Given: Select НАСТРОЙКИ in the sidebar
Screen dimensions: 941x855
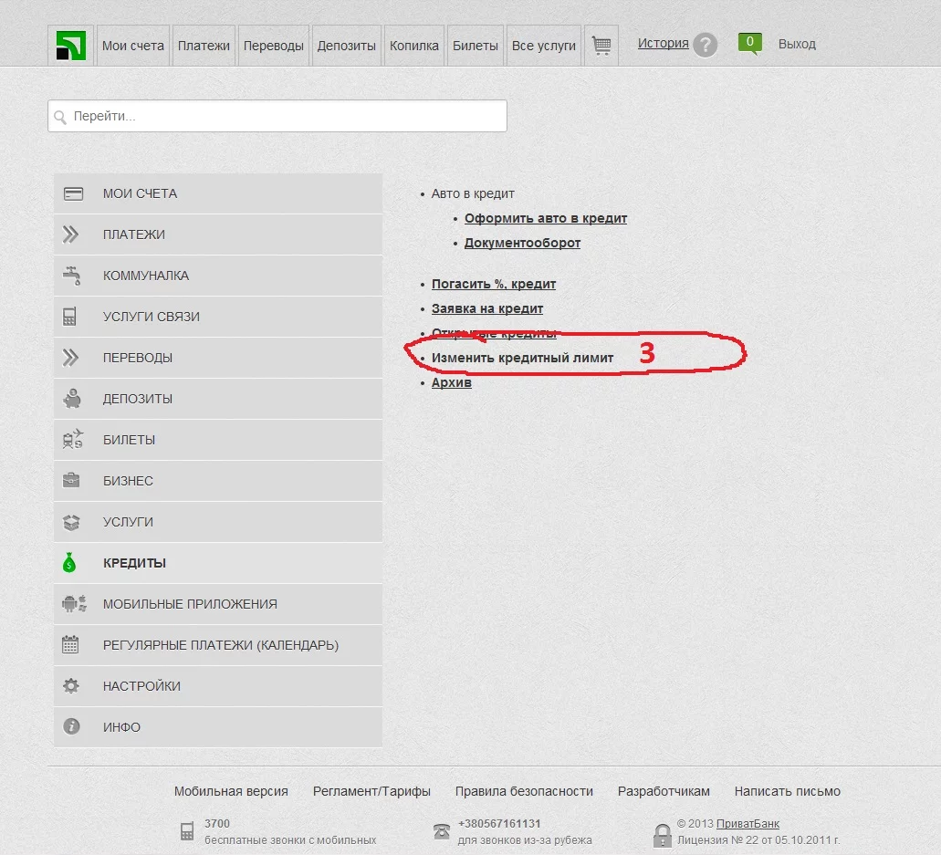Looking at the screenshot, I should tap(218, 686).
